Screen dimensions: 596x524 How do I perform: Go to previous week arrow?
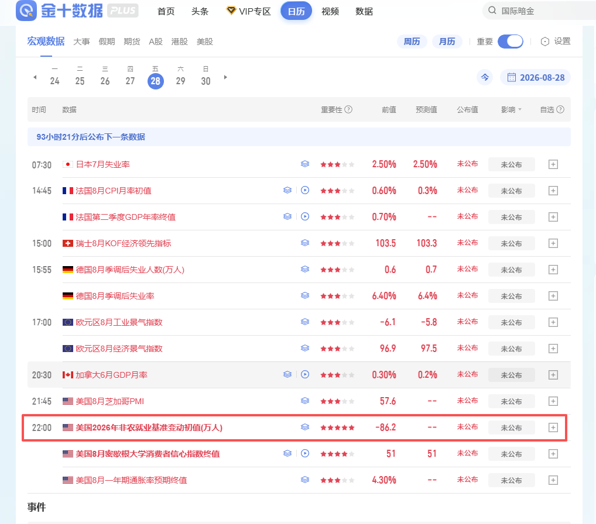[x=35, y=77]
